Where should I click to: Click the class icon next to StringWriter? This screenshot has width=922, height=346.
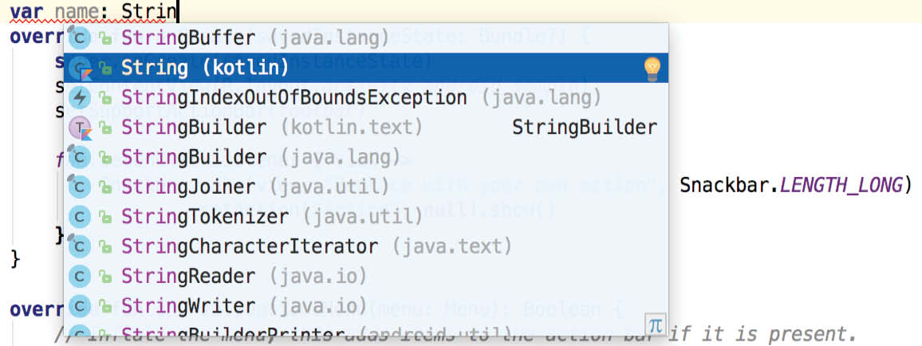[x=79, y=306]
